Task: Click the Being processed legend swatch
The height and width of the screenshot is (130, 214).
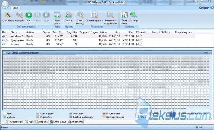Action: click(104, 117)
